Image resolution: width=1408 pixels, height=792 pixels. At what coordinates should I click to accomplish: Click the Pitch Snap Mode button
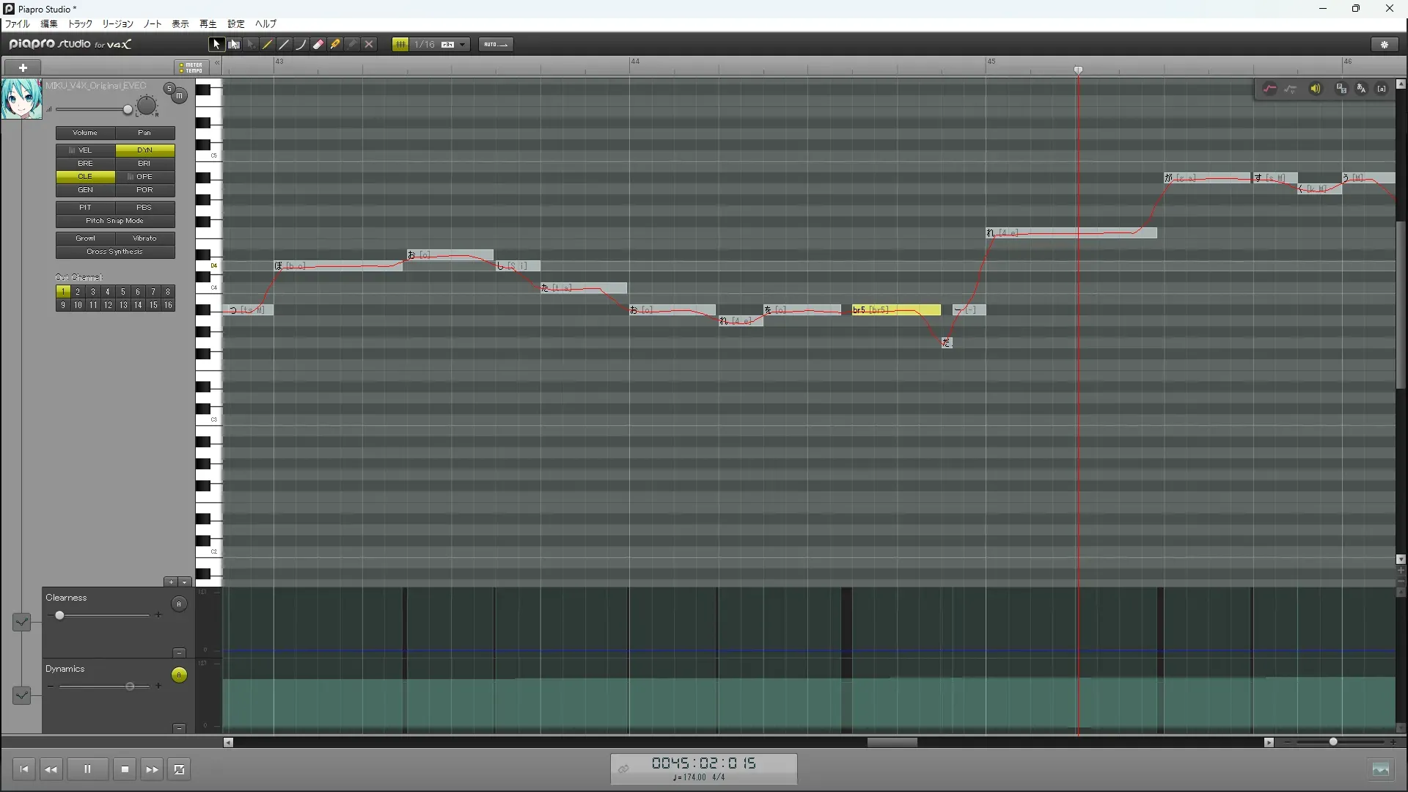click(114, 221)
